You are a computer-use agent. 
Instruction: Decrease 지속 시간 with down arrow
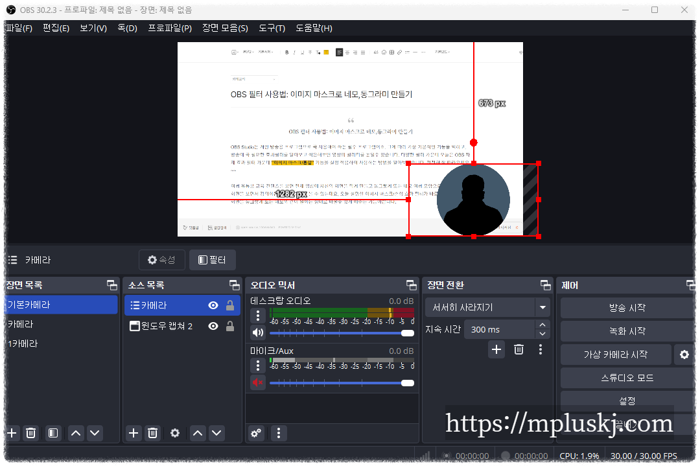(542, 334)
